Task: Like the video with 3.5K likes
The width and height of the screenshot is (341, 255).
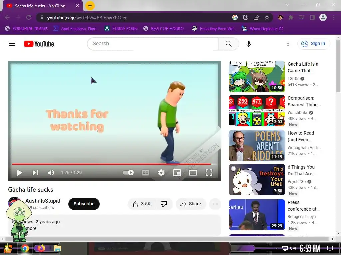Action: [141, 204]
